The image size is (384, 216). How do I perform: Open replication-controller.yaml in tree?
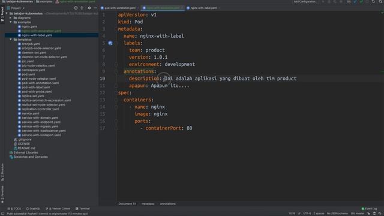pos(40,109)
